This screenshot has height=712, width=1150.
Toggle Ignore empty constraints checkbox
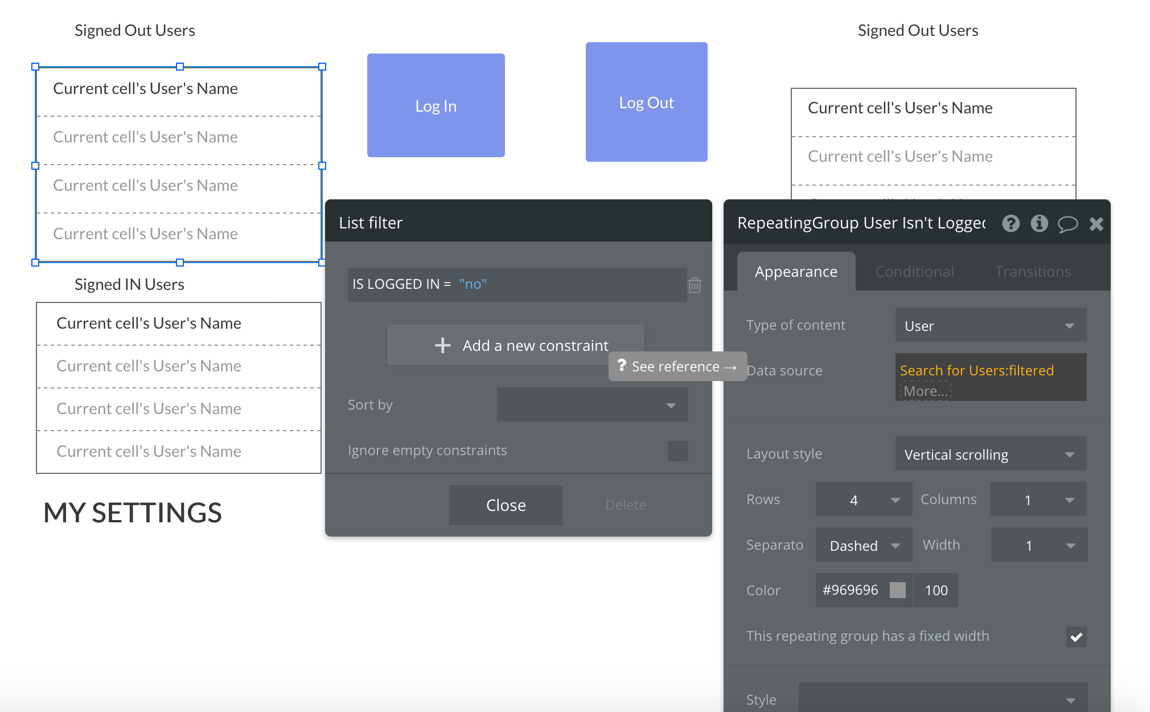point(677,451)
